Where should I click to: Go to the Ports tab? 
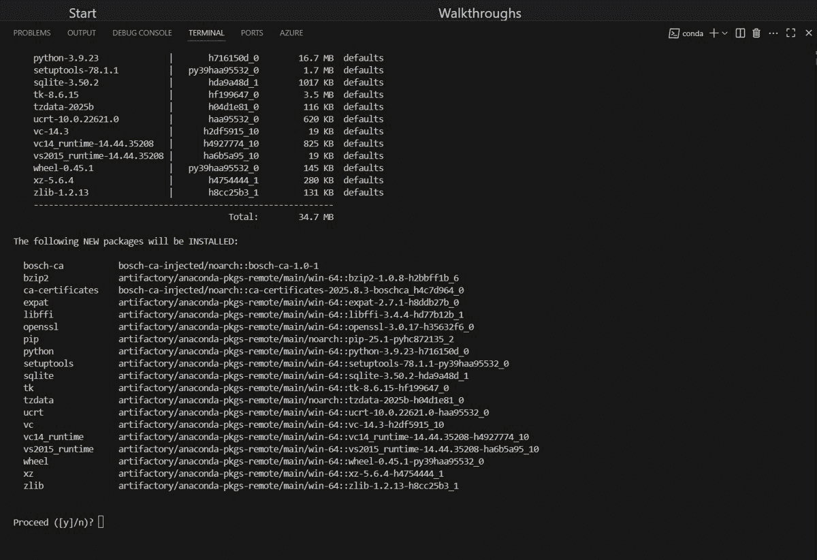point(252,33)
